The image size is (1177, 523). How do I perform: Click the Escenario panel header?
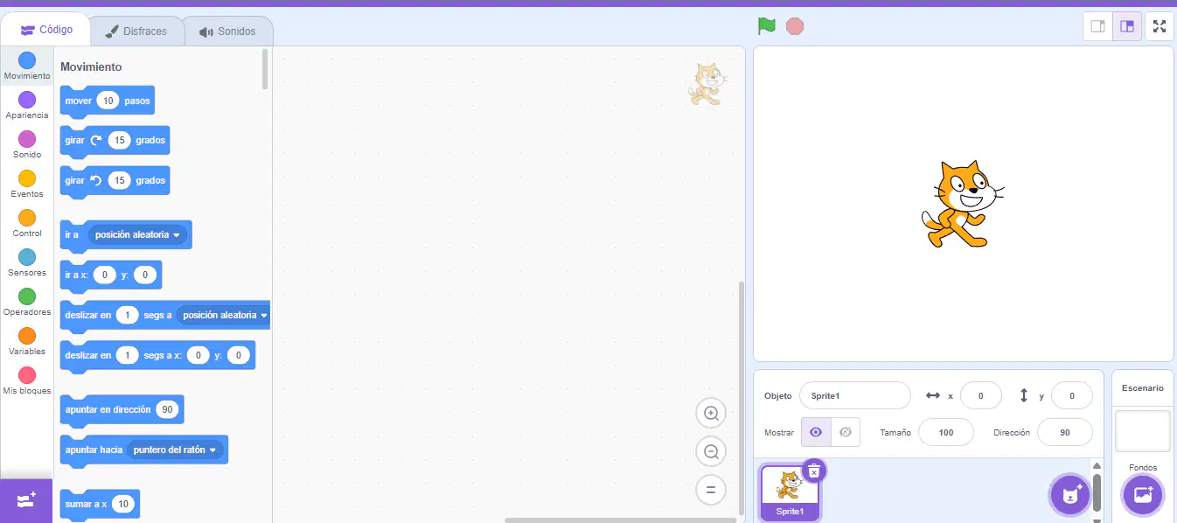(x=1143, y=387)
